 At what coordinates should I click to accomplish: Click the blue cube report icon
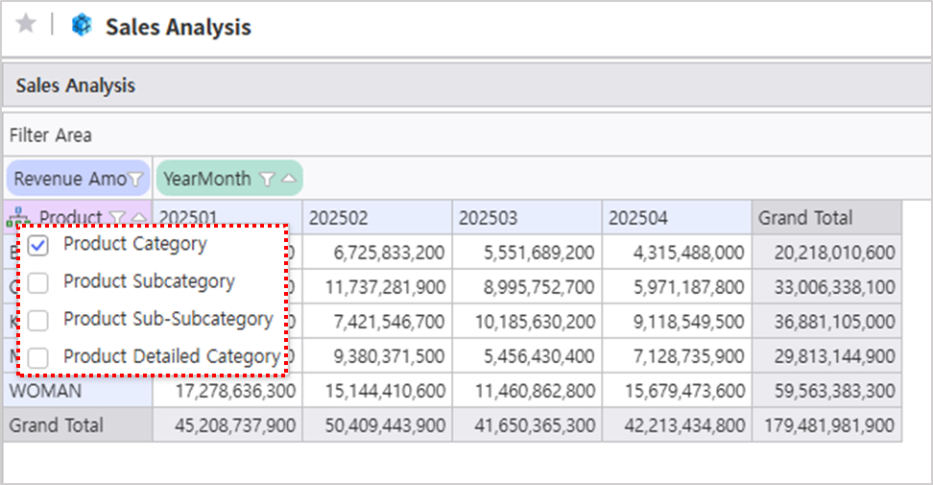tap(82, 25)
